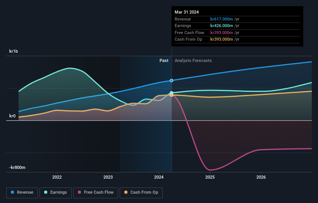The image size is (318, 203).
Task: Click the kr0 y-axis label
Action: pyautogui.click(x=12, y=116)
